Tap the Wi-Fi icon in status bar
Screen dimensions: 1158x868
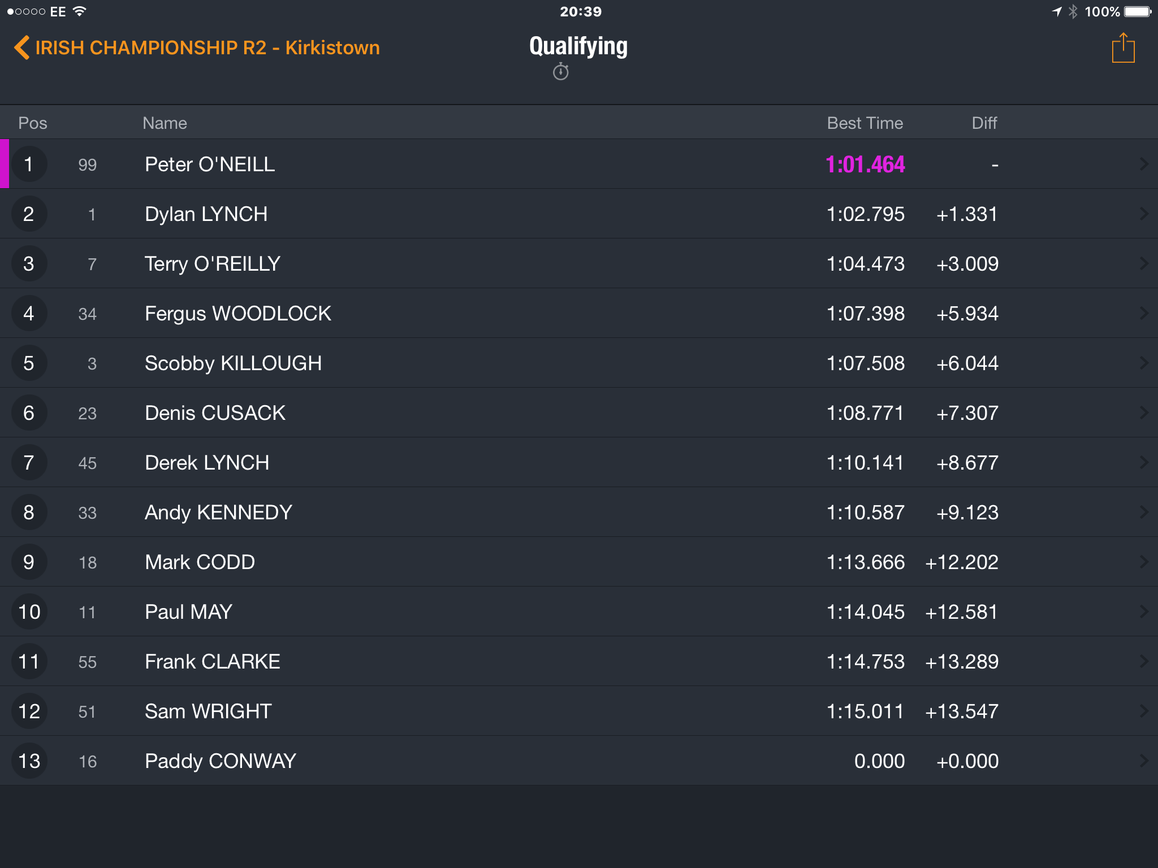tap(80, 11)
